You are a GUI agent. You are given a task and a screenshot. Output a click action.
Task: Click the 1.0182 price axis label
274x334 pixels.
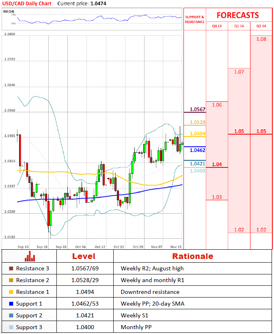(x=10, y=237)
